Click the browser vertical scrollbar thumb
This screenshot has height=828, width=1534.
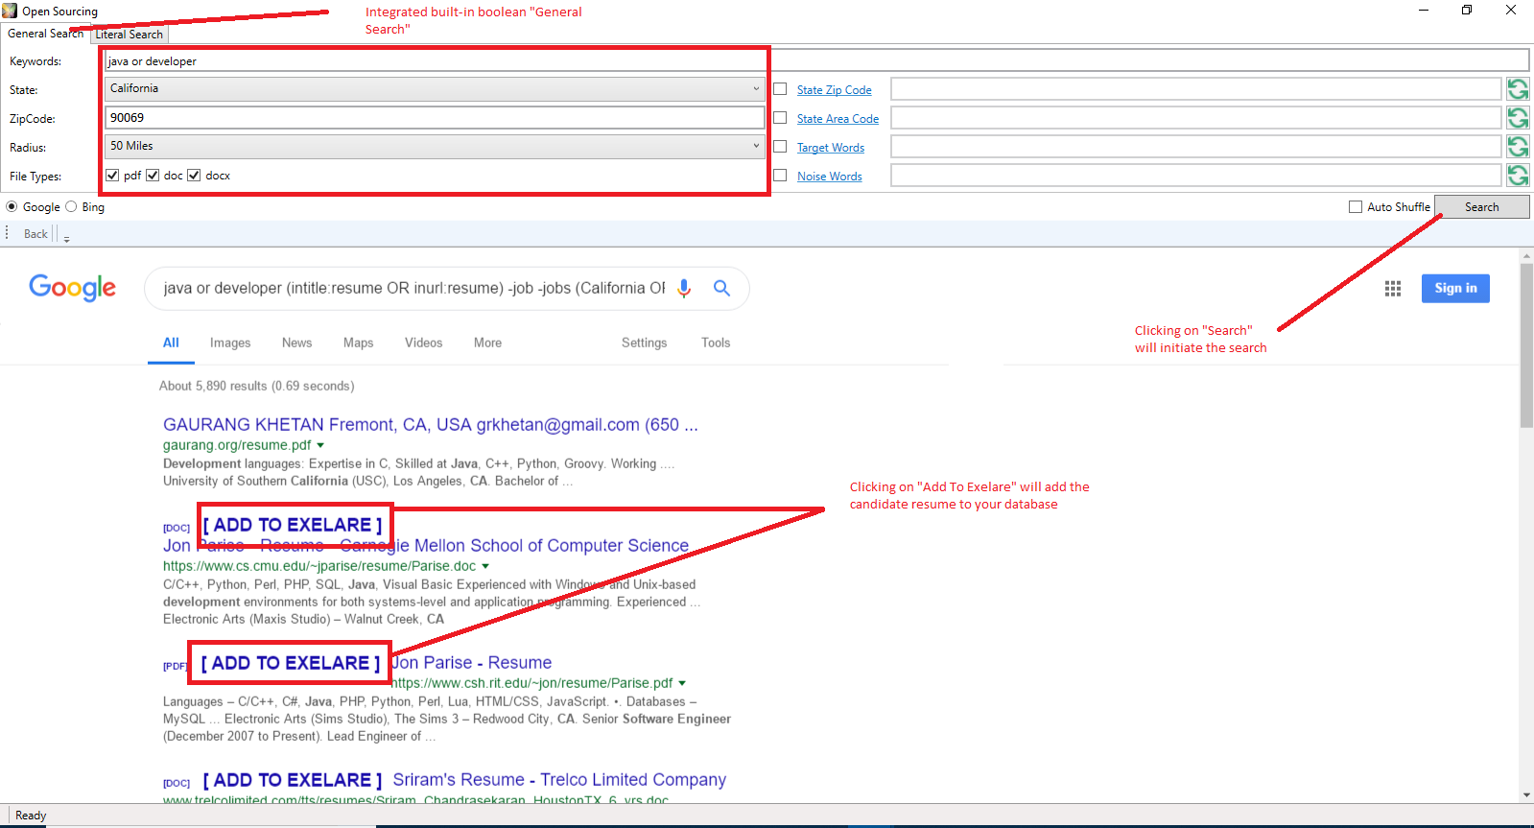click(1526, 345)
